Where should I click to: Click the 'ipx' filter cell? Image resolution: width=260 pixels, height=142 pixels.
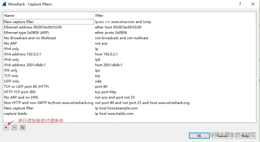[x=98, y=70]
